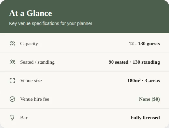Image resolution: width=169 pixels, height=128 pixels.
Task: Click the people icon beside Capacity
Action: click(12, 44)
